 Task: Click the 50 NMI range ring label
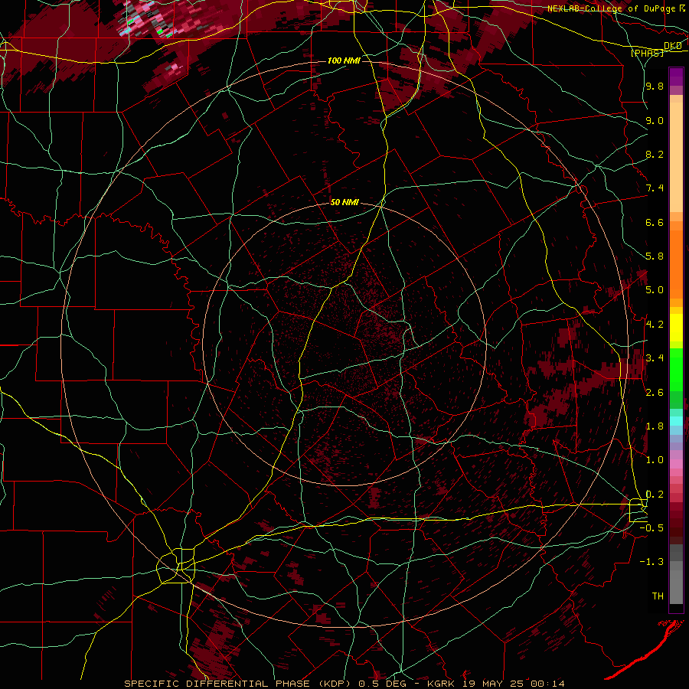coord(344,202)
